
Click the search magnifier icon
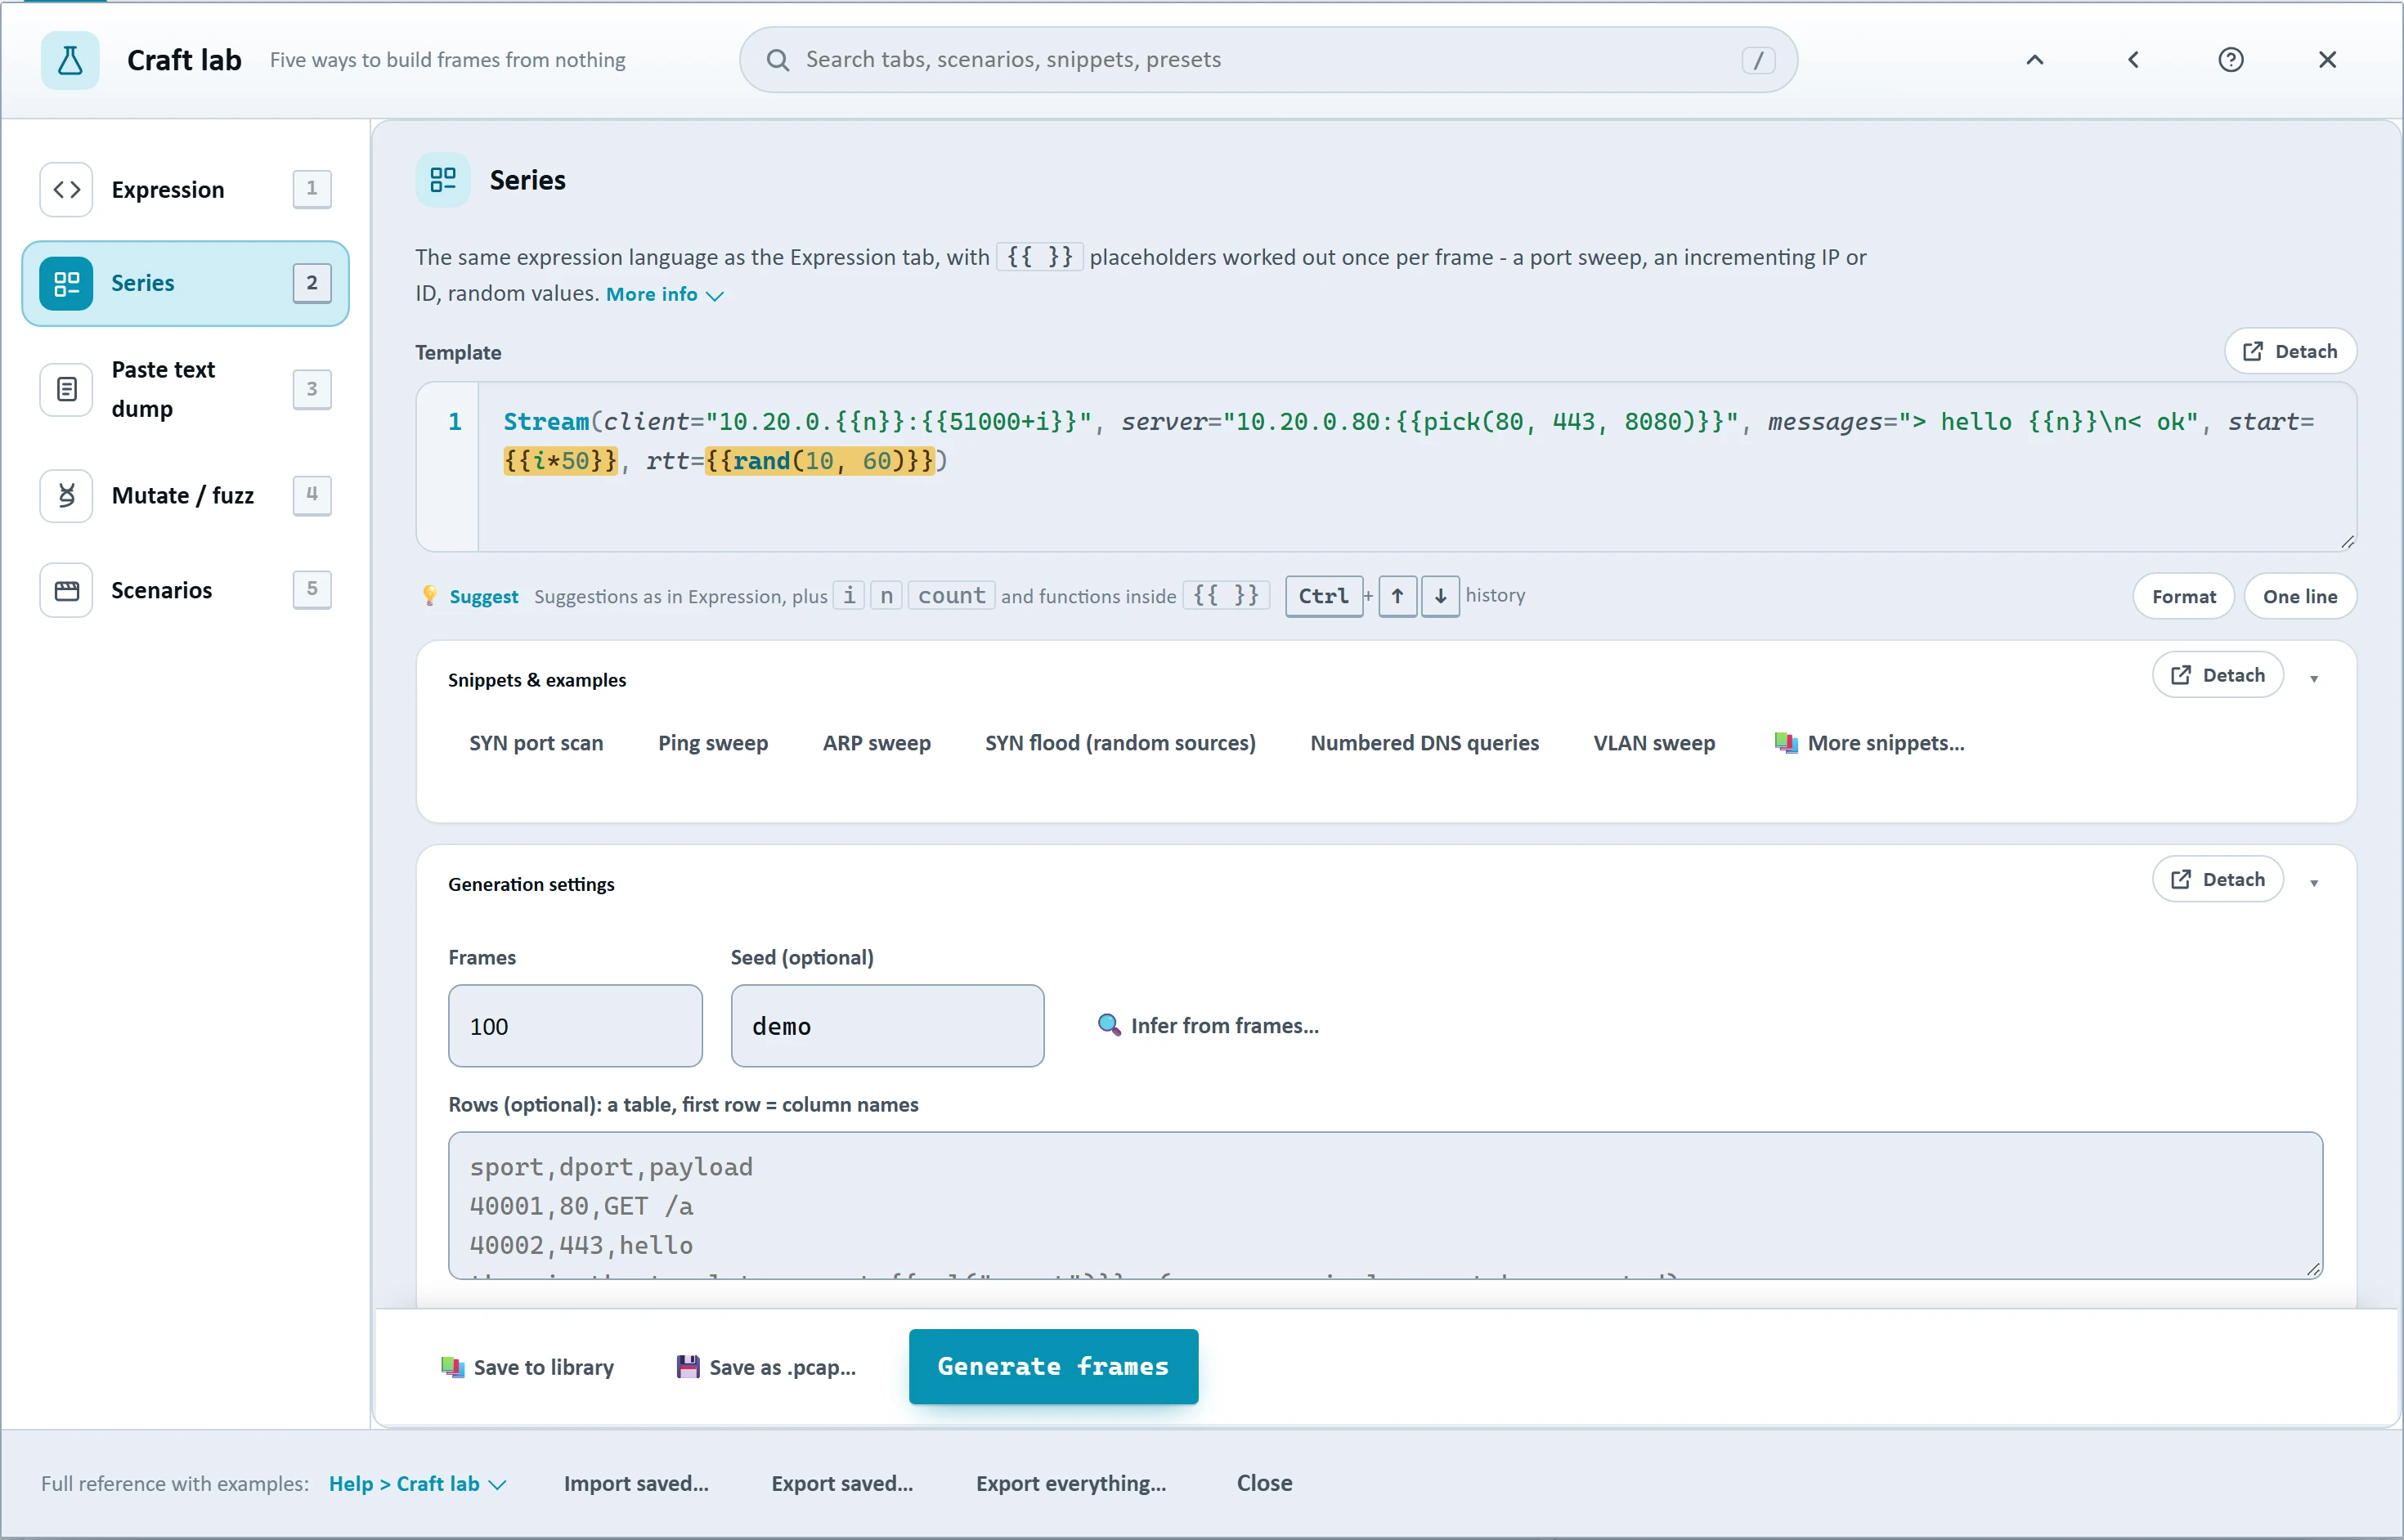pos(778,60)
